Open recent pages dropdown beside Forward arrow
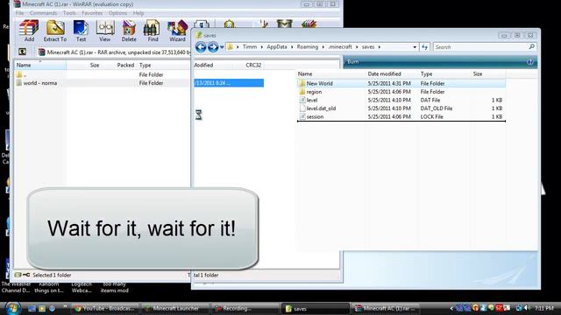This screenshot has height=315, width=561. (222, 47)
